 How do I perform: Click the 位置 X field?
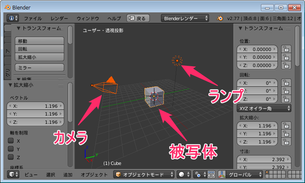tap(257, 49)
